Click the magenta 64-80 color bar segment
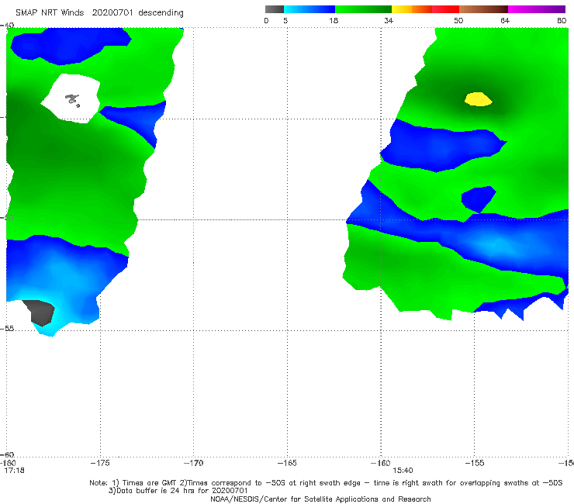Viewport: 574px width, 504px height. [x=537, y=9]
